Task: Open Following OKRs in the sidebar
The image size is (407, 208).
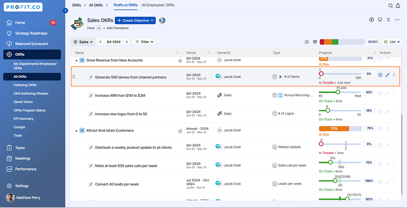Action: [x=25, y=85]
